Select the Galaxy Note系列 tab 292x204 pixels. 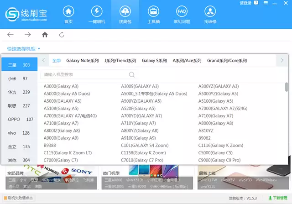point(83,61)
